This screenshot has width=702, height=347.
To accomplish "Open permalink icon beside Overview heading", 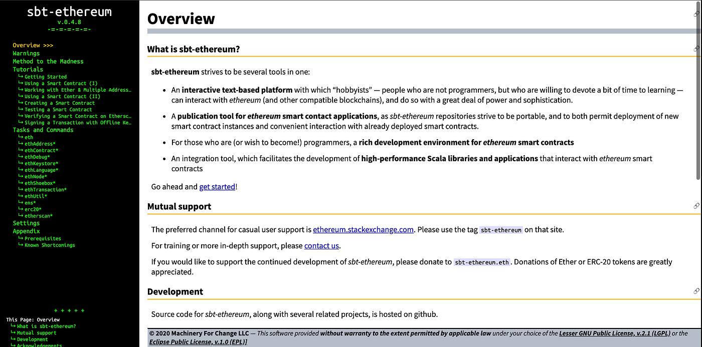I will pos(696,15).
